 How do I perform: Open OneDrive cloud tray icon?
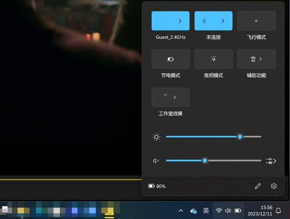click(193, 211)
